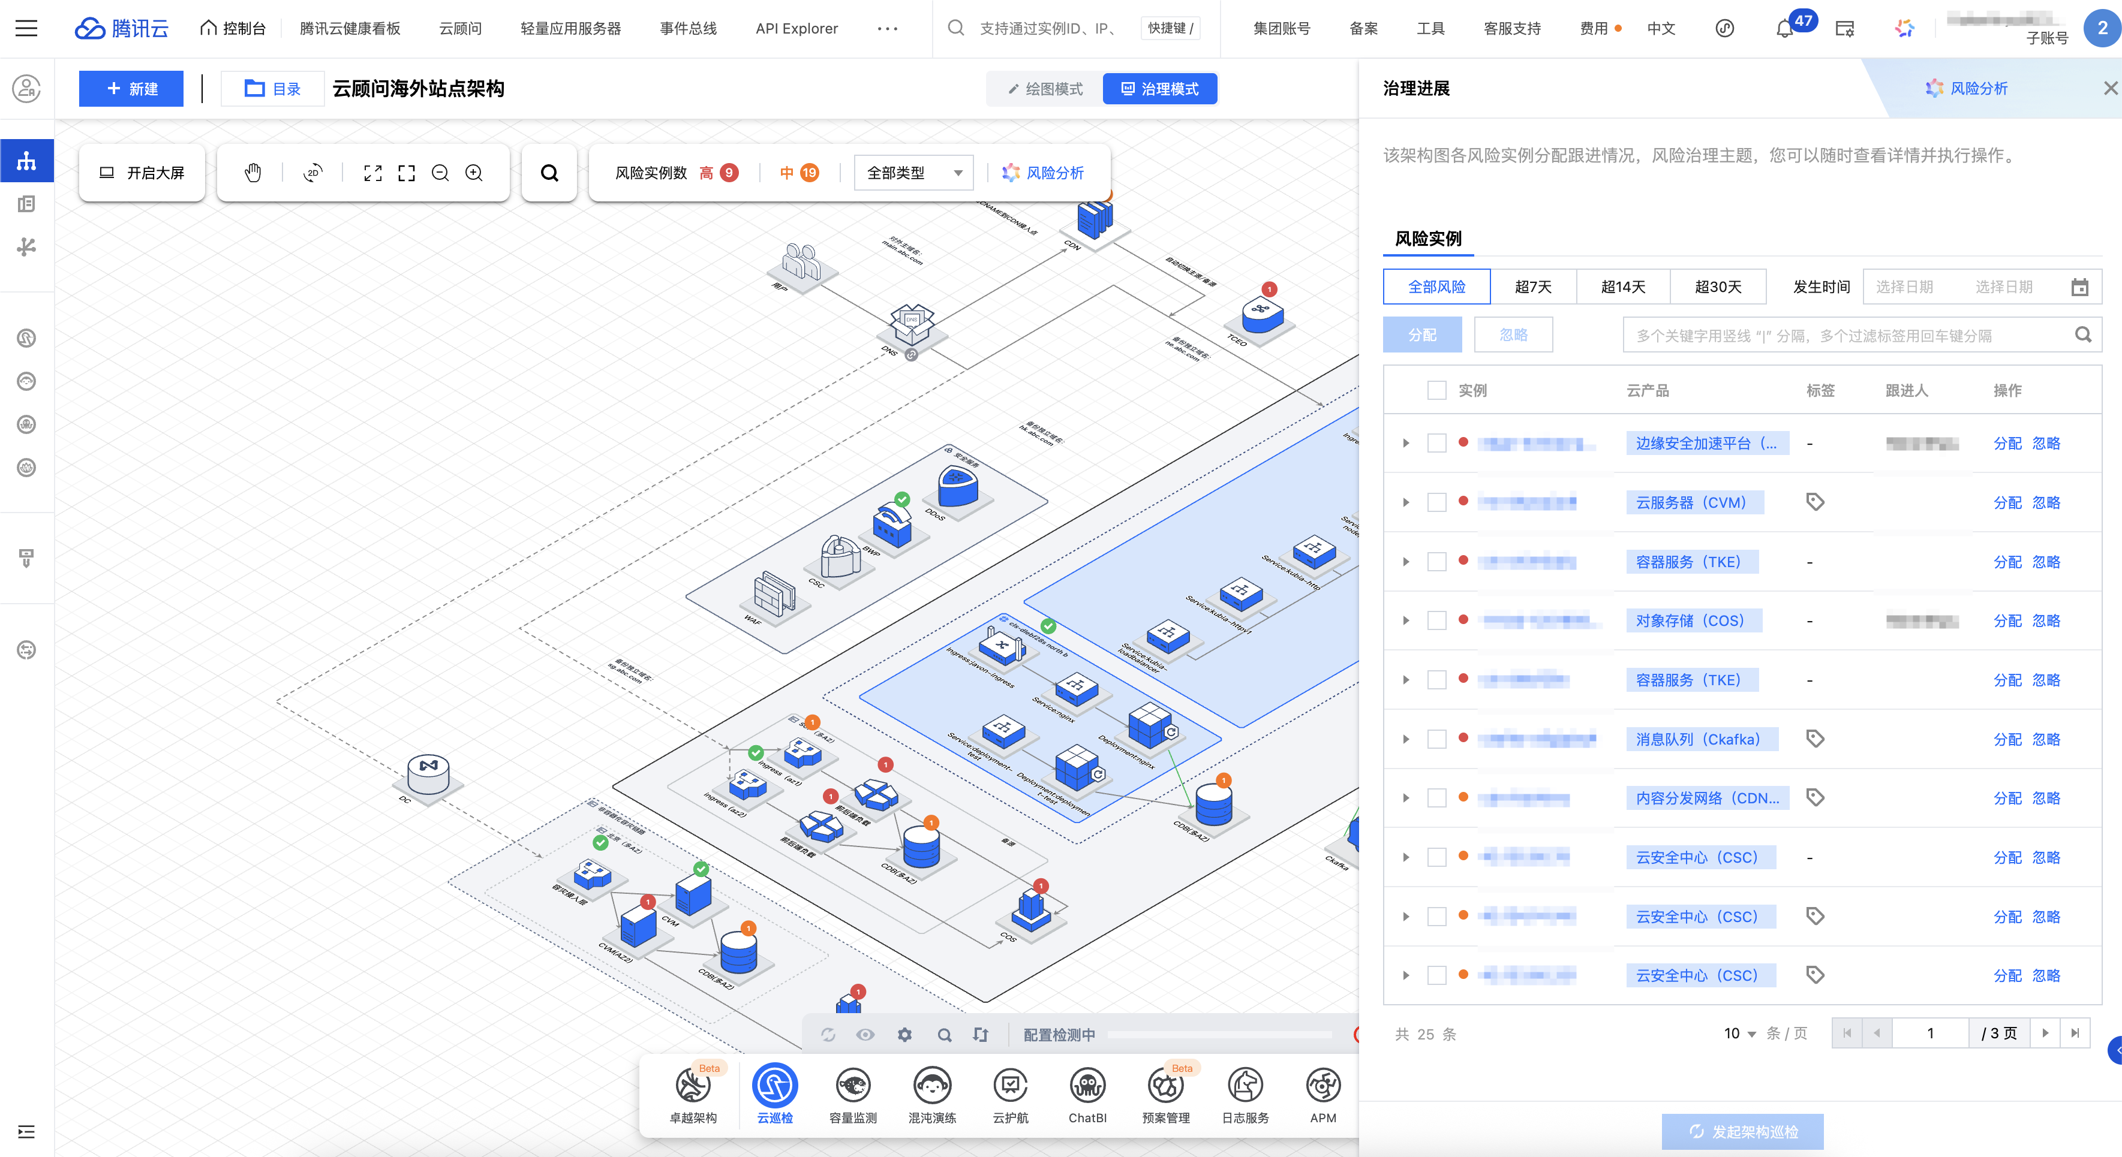The height and width of the screenshot is (1157, 2122).
Task: Click the 新建 button
Action: coord(132,89)
